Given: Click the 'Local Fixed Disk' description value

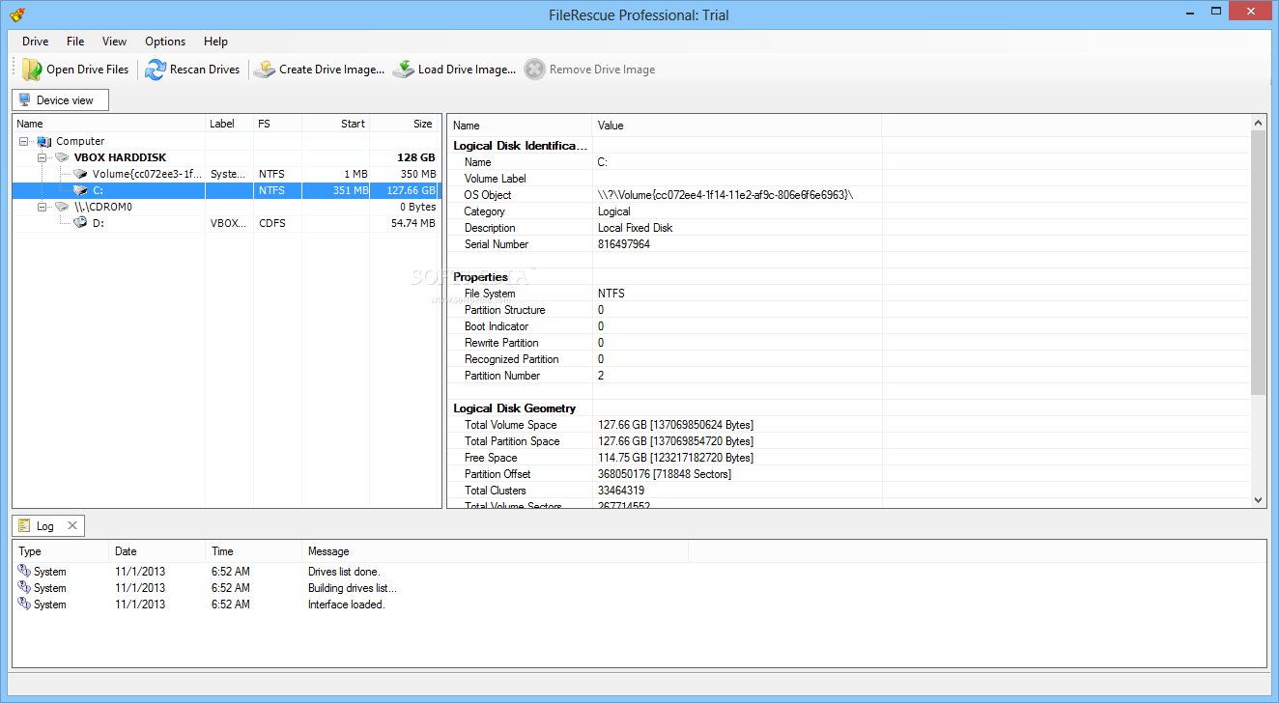Looking at the screenshot, I should point(636,228).
